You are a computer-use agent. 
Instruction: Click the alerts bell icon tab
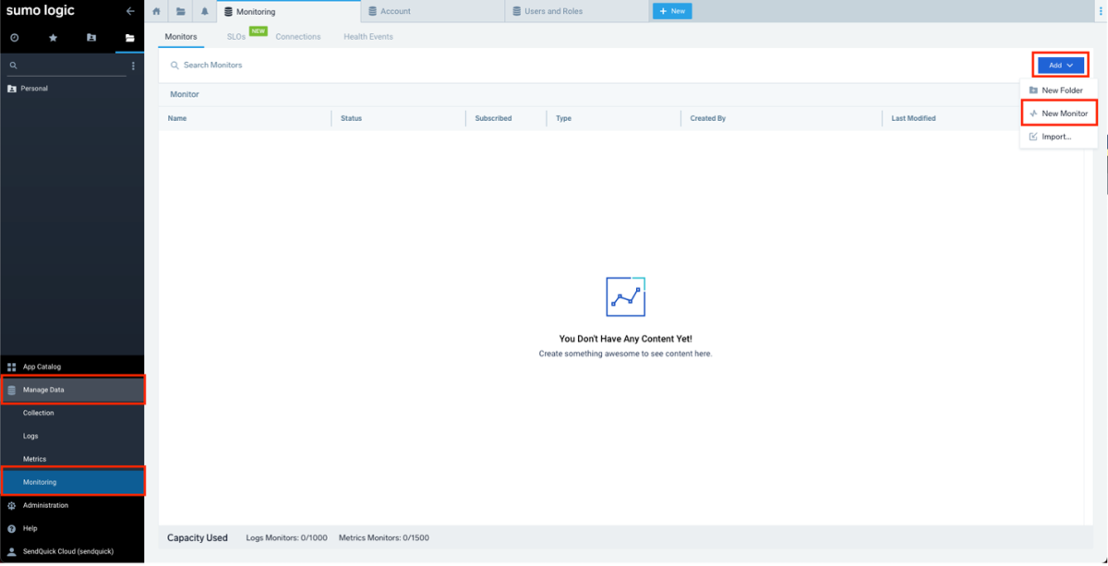click(x=205, y=11)
